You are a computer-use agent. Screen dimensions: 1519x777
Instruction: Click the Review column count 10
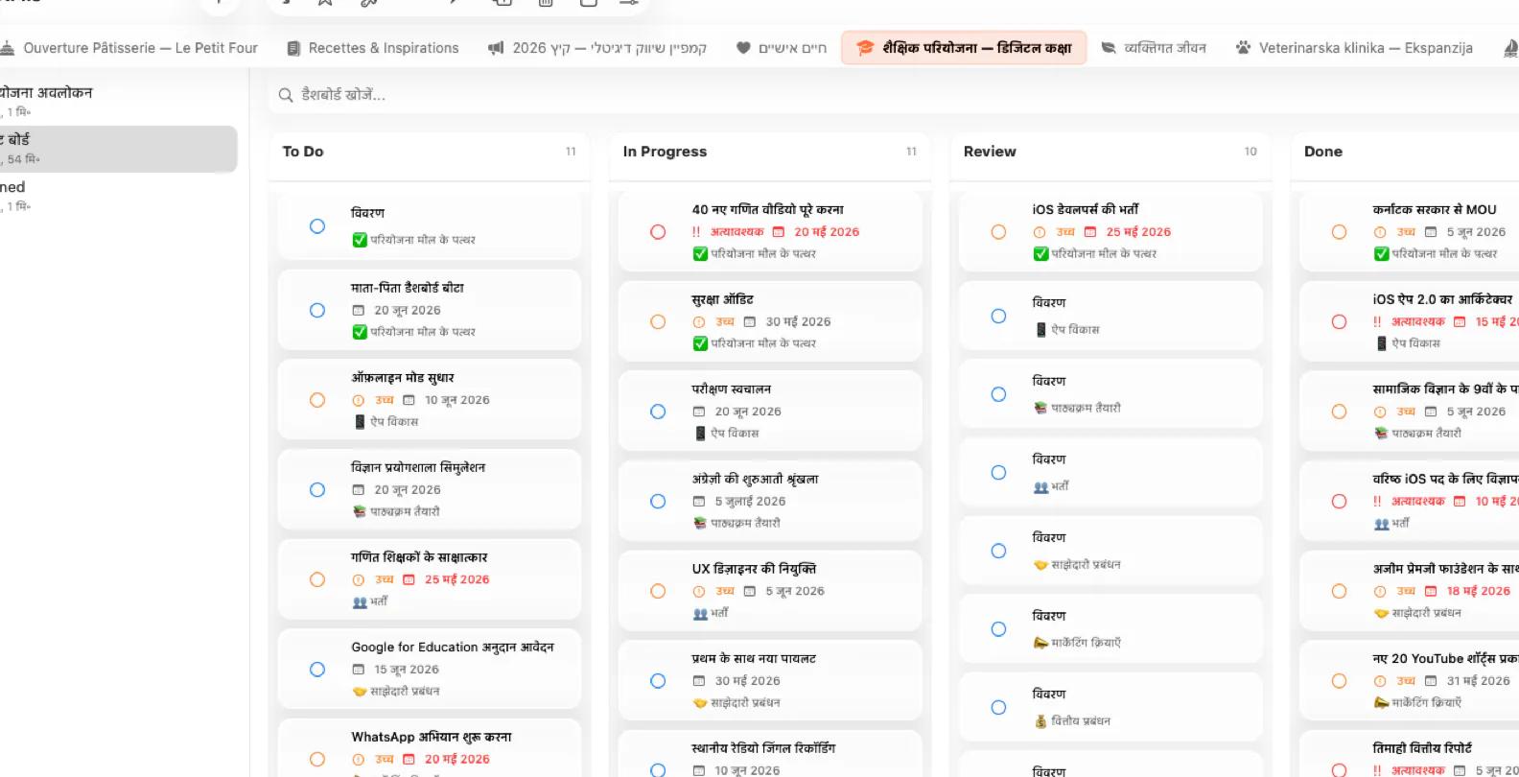pos(1250,152)
